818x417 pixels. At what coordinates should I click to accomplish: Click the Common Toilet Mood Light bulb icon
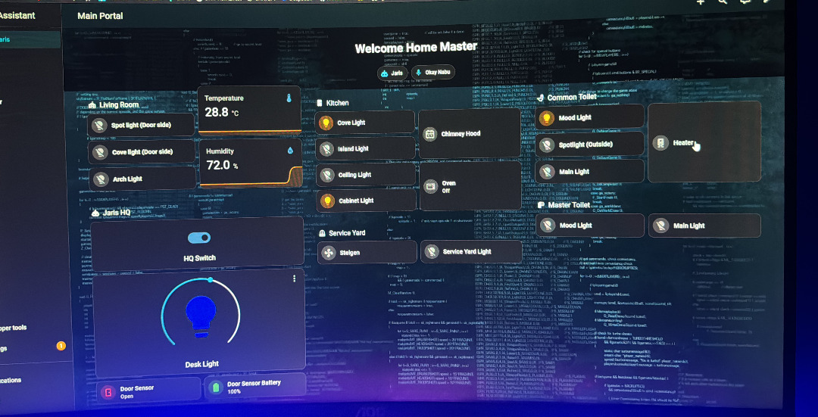pyautogui.click(x=546, y=118)
